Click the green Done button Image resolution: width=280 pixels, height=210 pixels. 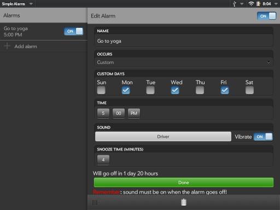(184, 183)
